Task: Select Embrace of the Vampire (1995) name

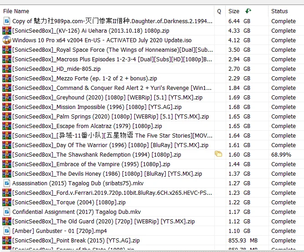Action: pos(91,164)
